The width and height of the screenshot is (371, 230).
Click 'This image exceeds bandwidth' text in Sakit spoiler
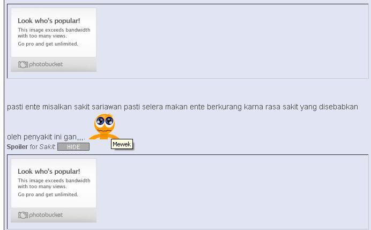click(54, 181)
